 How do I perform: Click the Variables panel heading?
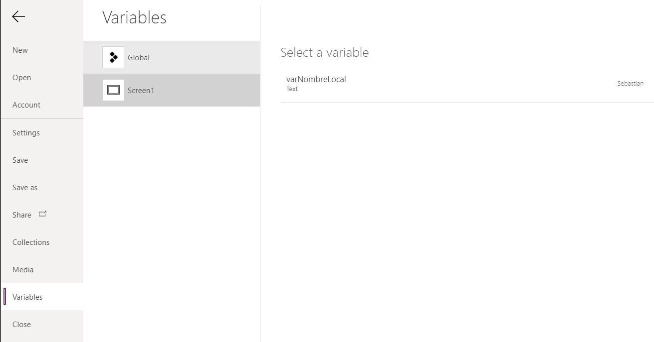[134, 17]
